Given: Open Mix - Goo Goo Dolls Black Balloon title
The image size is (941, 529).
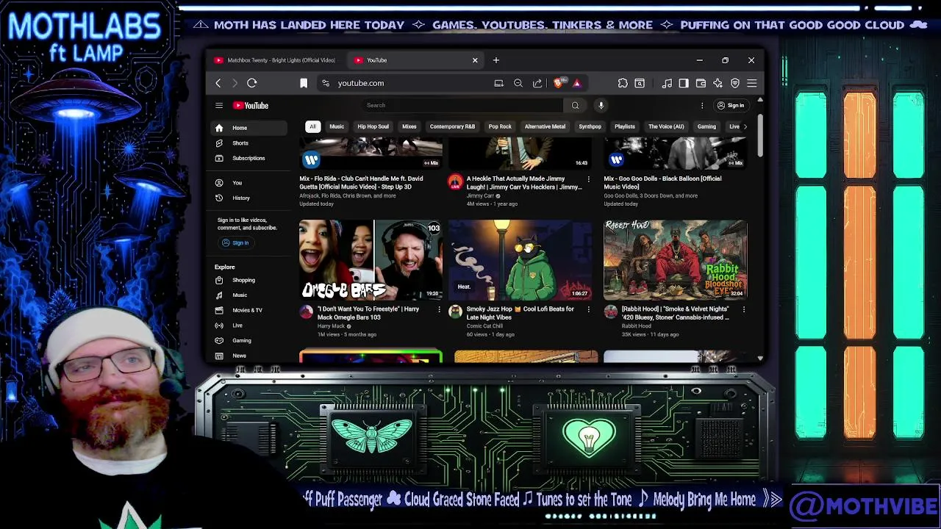Looking at the screenshot, I should [x=663, y=183].
